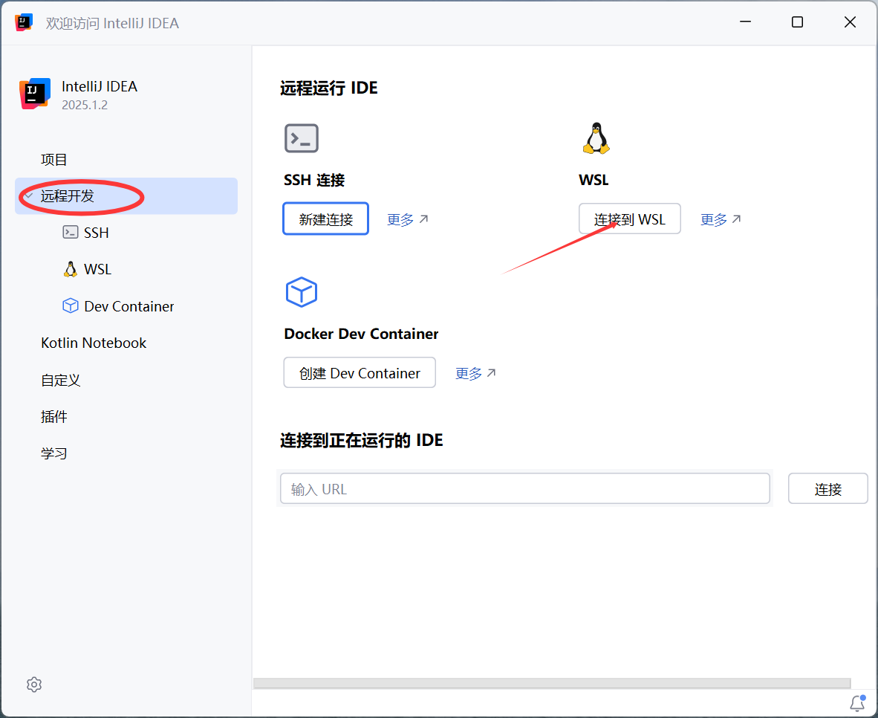Open Kotlin Notebook section

tap(94, 343)
